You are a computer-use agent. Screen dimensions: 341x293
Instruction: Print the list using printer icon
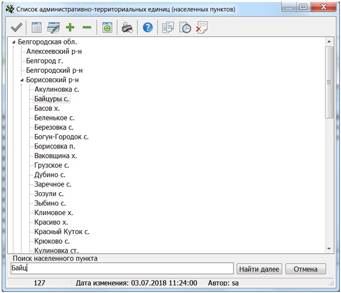pyautogui.click(x=128, y=27)
